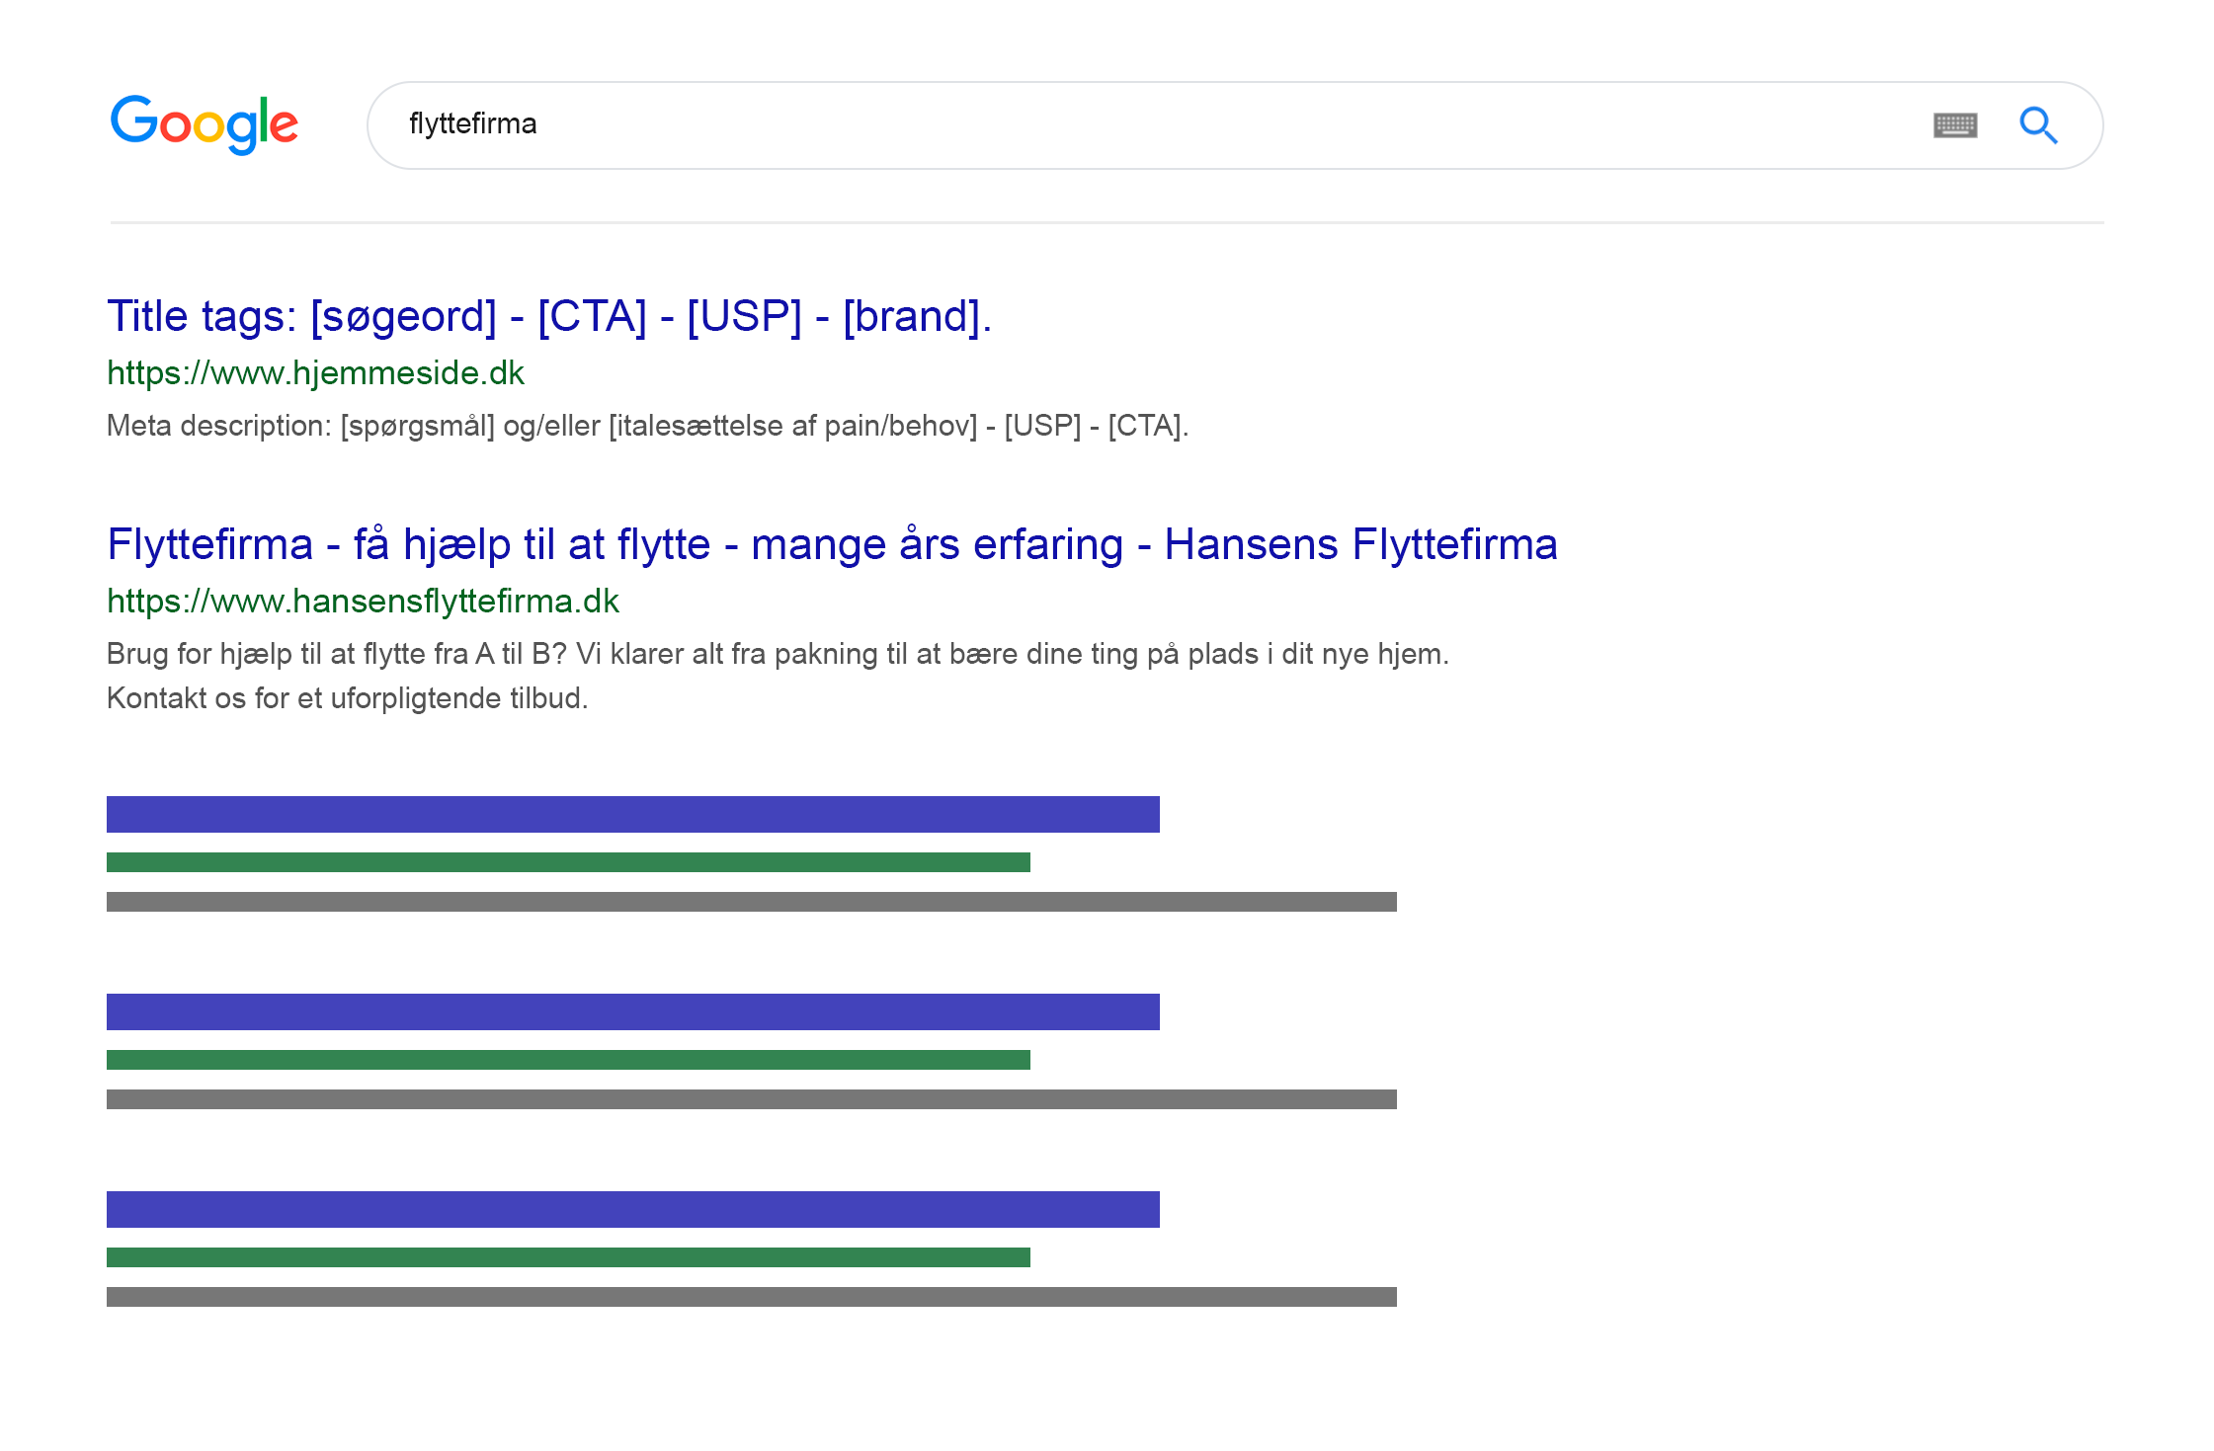The image size is (2214, 1451).
Task: Click the blue magnifying glass search icon
Action: pyautogui.click(x=2037, y=125)
